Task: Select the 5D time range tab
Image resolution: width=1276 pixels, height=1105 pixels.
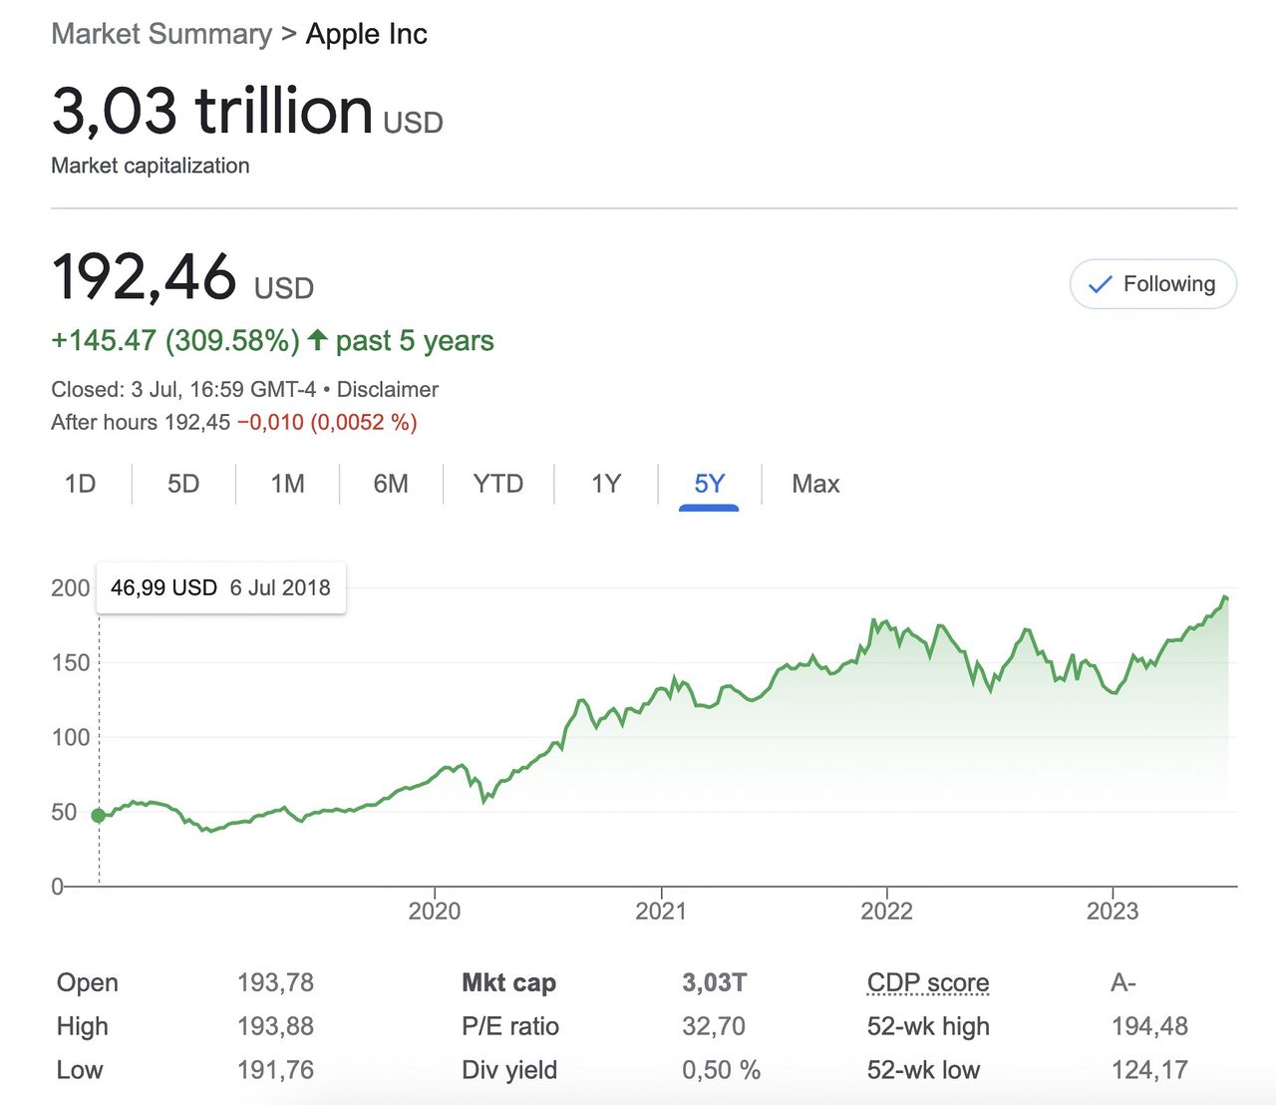Action: click(183, 484)
